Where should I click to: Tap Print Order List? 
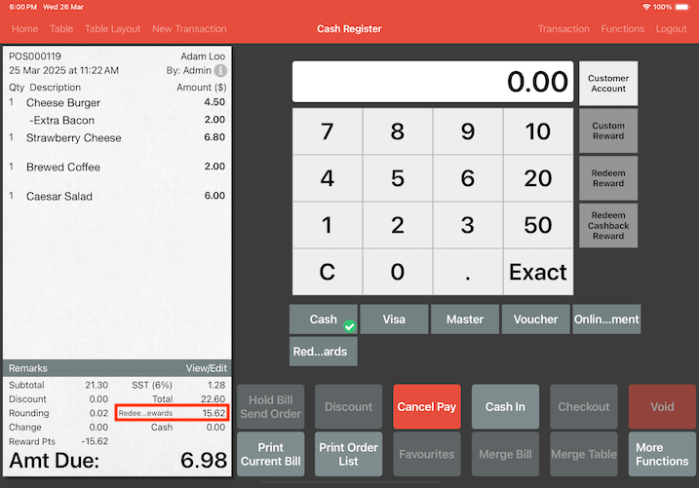pos(349,454)
